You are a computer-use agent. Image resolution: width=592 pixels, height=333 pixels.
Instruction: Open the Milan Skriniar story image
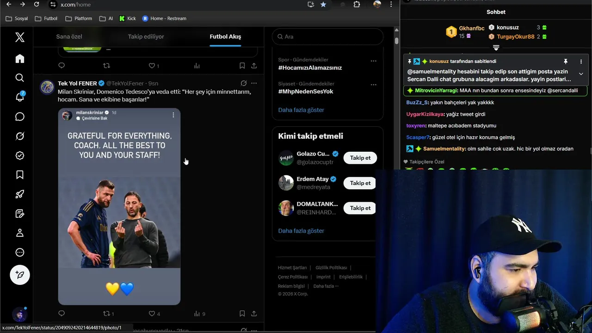[x=119, y=206]
